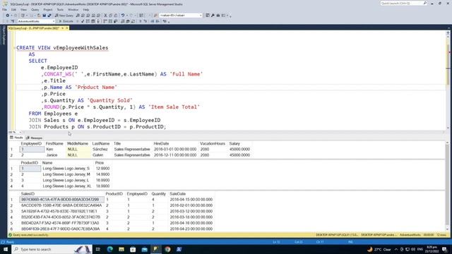Close the SQLQuery1.sql tab
This screenshot has height=254, width=452.
point(67,28)
